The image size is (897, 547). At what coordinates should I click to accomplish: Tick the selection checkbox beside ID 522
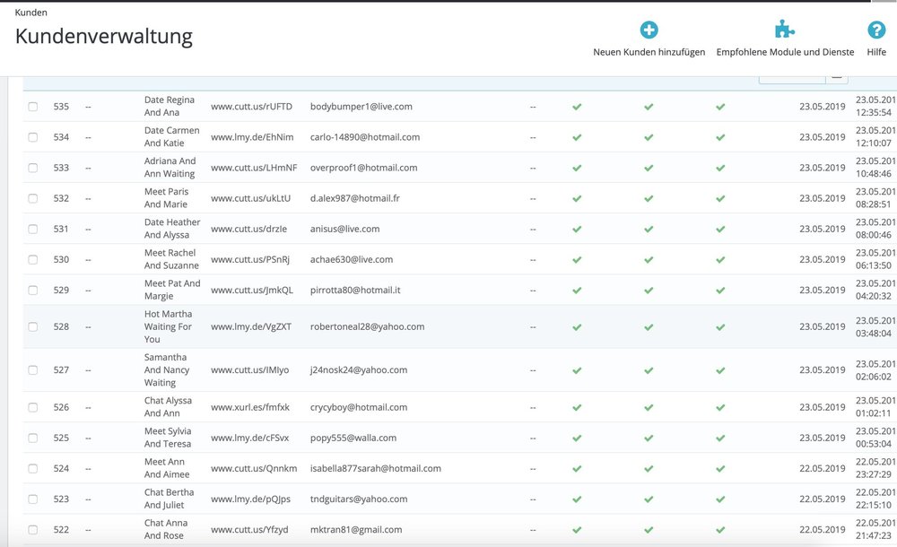click(x=32, y=529)
